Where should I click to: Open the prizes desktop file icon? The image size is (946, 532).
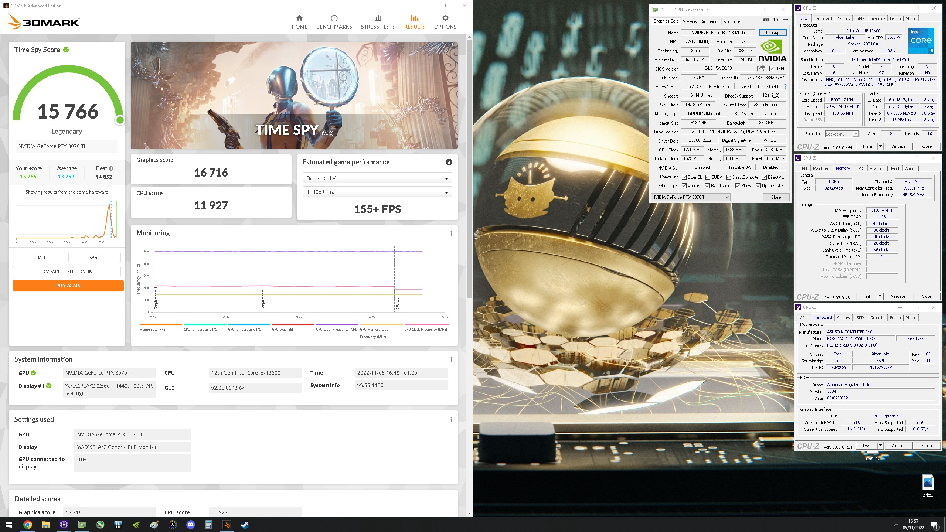[x=928, y=485]
